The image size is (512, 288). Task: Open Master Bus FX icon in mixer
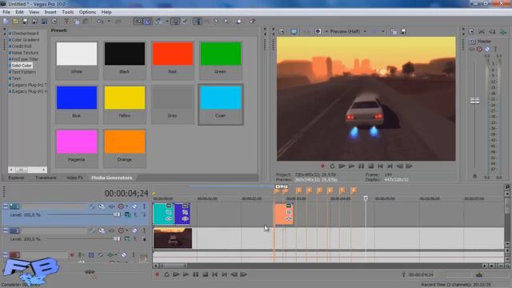tap(472, 49)
